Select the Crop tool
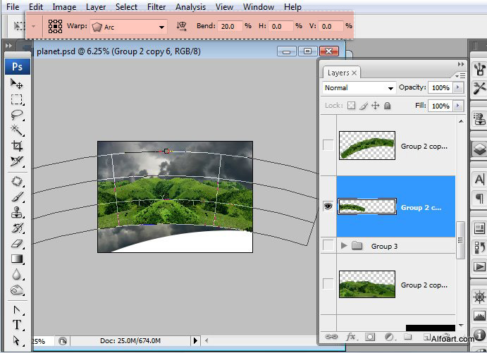Screen dimensions: 487x353 tap(17, 146)
